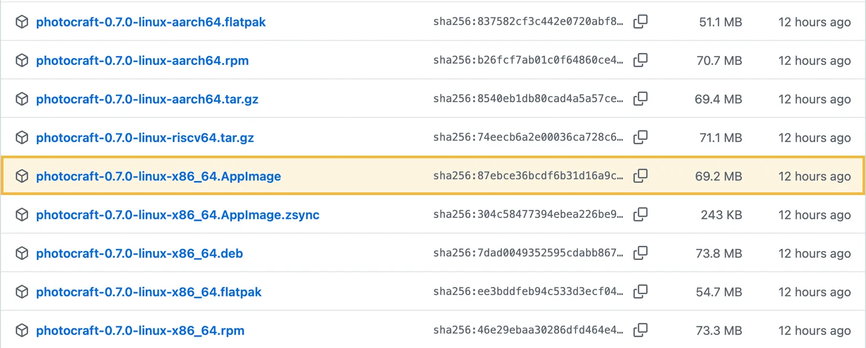Click '12 hours ago' in aarch64.flatpak row
Viewport: 866px width, 348px height.
pyautogui.click(x=815, y=22)
